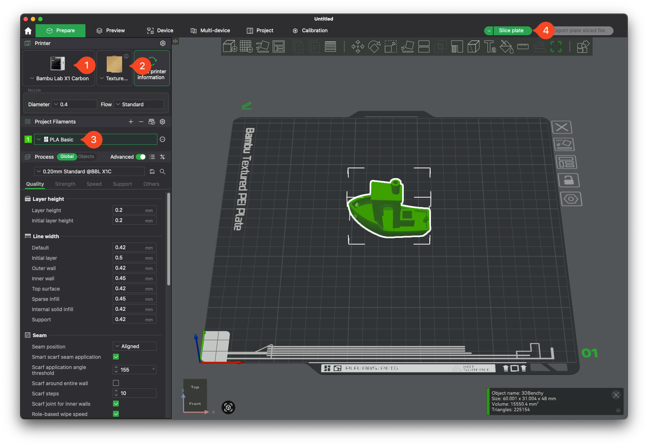Click the plate lock icon
The image size is (648, 446).
568,180
